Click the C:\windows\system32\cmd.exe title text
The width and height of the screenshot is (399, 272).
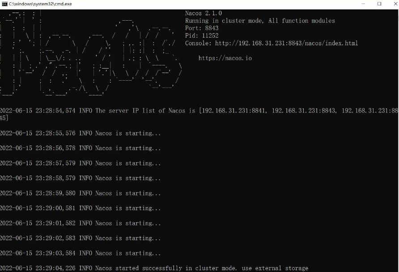pyautogui.click(x=40, y=4)
